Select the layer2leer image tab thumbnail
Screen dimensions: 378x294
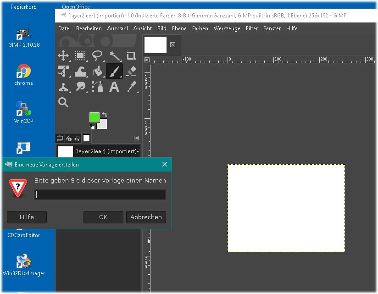(156, 45)
